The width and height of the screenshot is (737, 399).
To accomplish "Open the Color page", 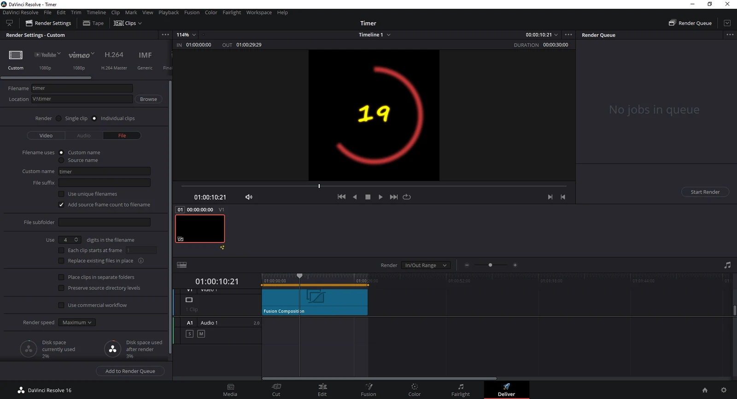I will pyautogui.click(x=415, y=390).
